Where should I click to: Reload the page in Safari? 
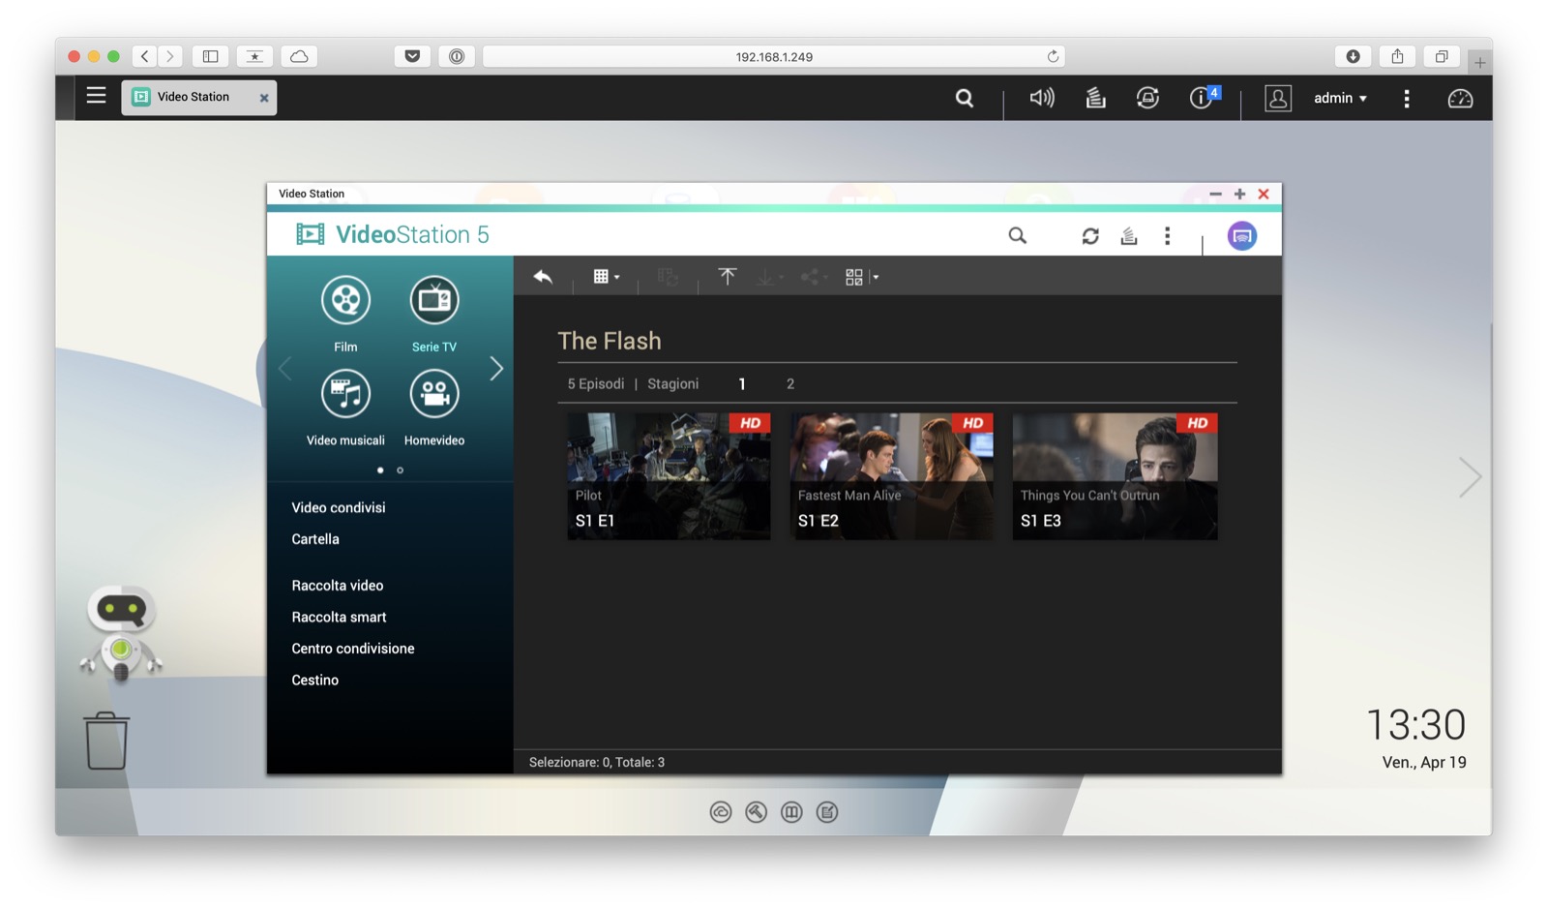pyautogui.click(x=1053, y=56)
